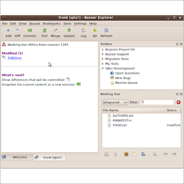The image size is (184, 184).
Task: Open the Bazaar menu
Action: point(35,24)
